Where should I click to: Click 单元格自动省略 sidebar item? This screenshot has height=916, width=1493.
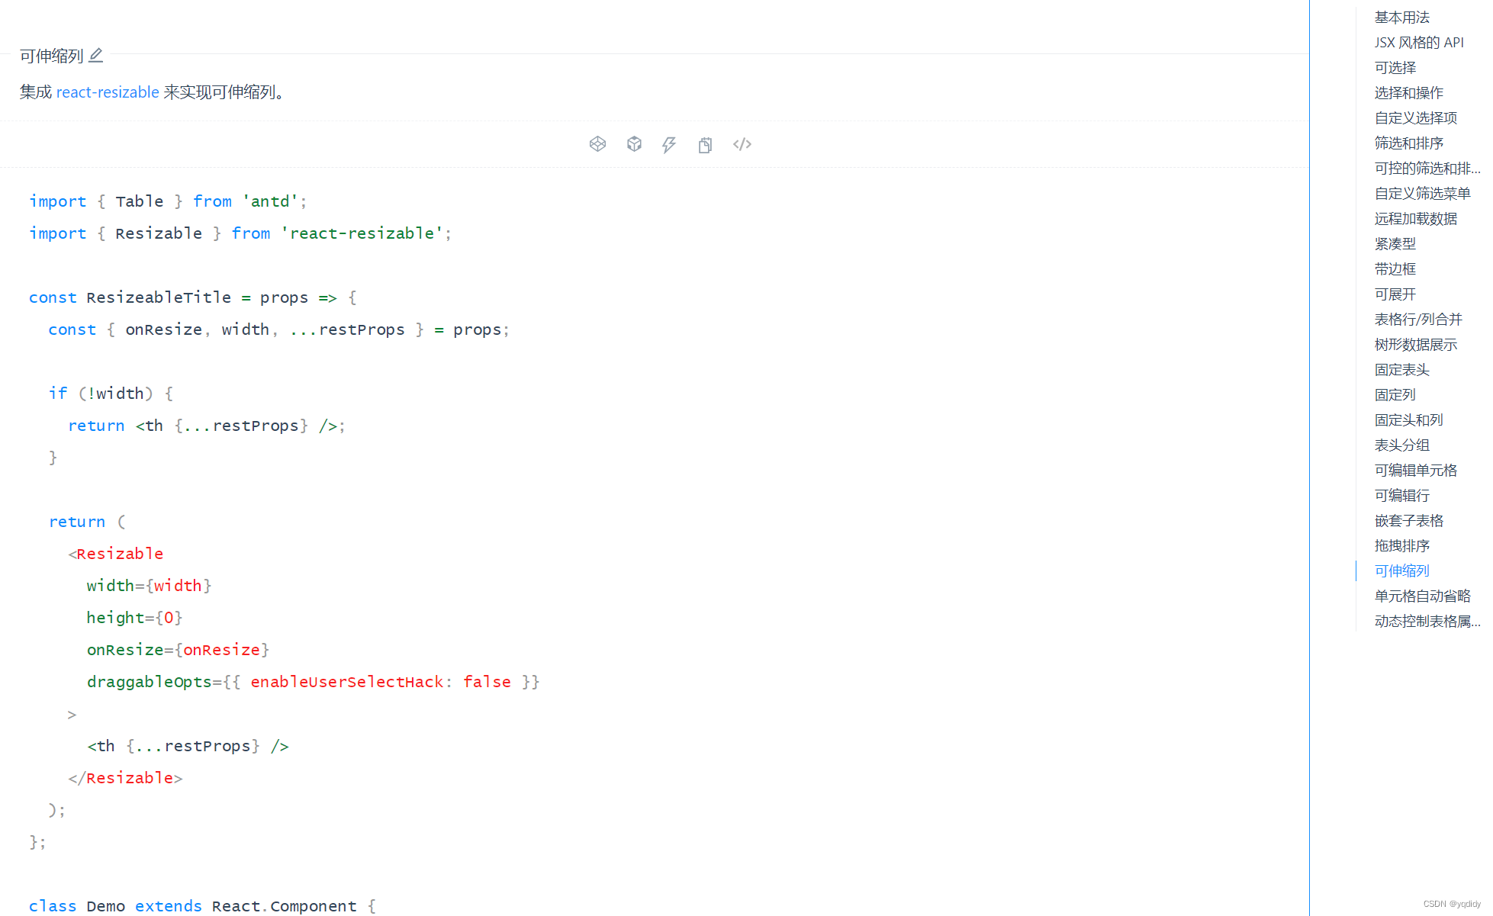pos(1424,595)
